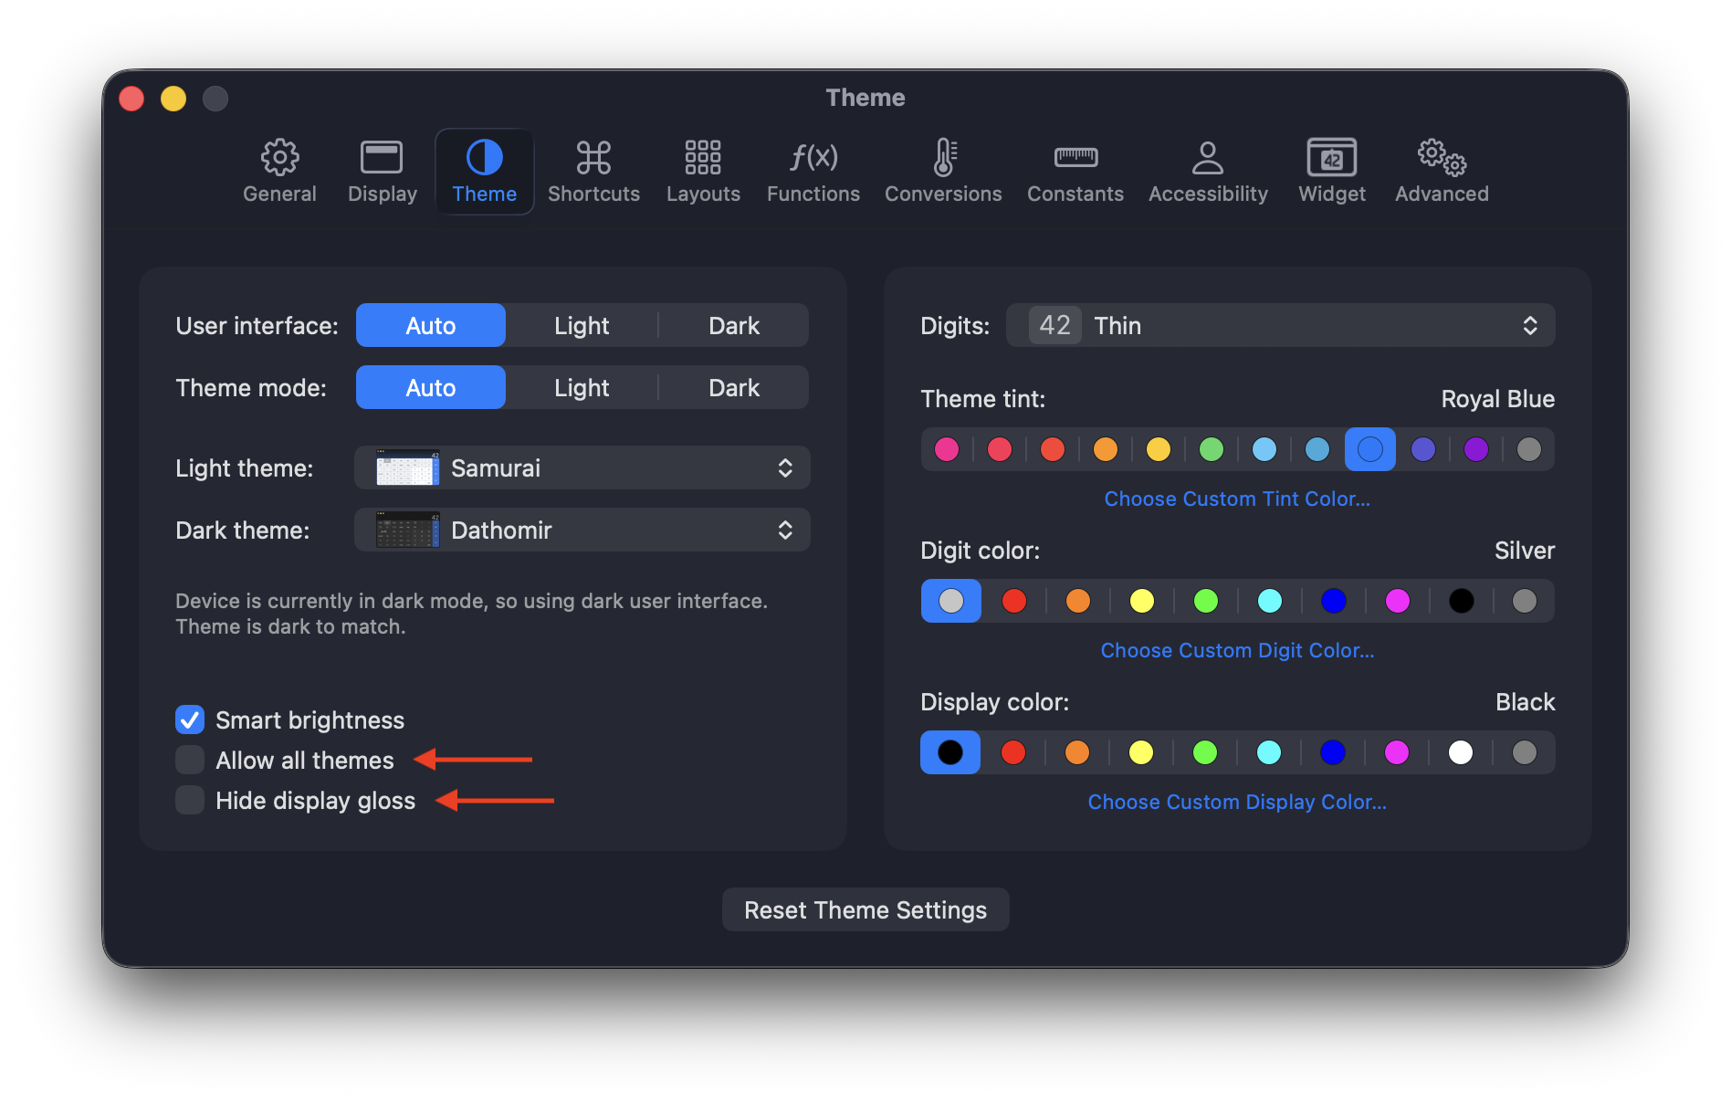Select the light blue theme tint swatch
The width and height of the screenshot is (1731, 1103).
tap(1264, 449)
